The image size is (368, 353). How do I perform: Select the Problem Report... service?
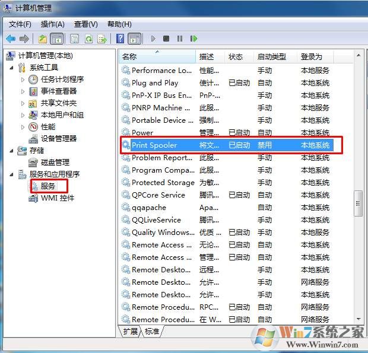(x=227, y=158)
